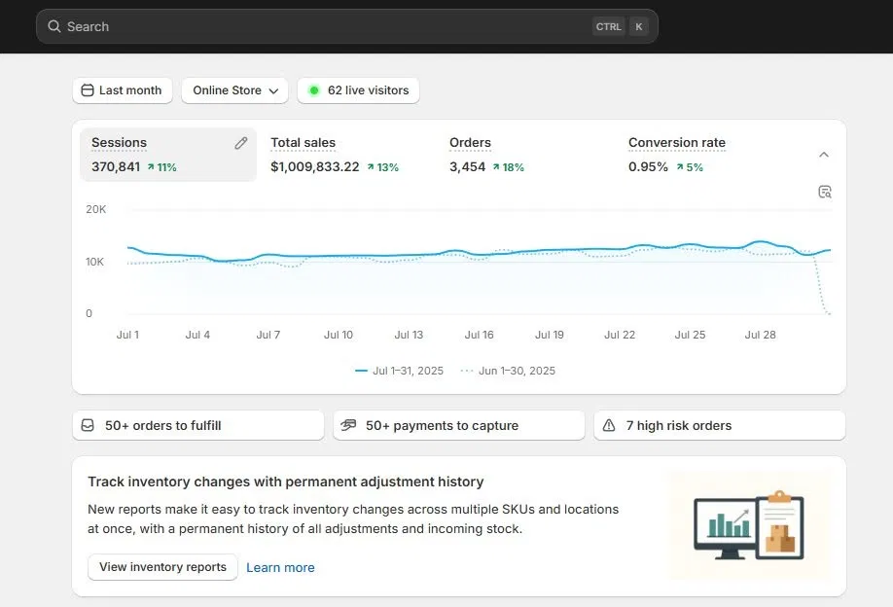Click the Jul 28 axis label

coord(761,335)
